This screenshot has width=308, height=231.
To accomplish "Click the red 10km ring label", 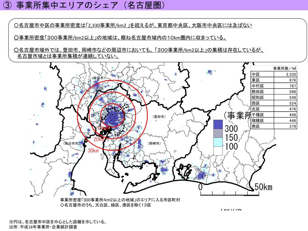I will 103,128.
